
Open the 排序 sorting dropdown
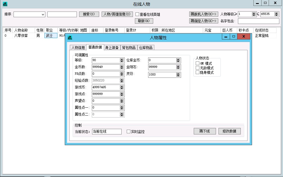click(42, 14)
